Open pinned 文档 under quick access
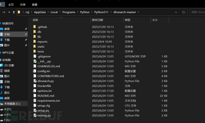205x123 pixels. (7, 34)
